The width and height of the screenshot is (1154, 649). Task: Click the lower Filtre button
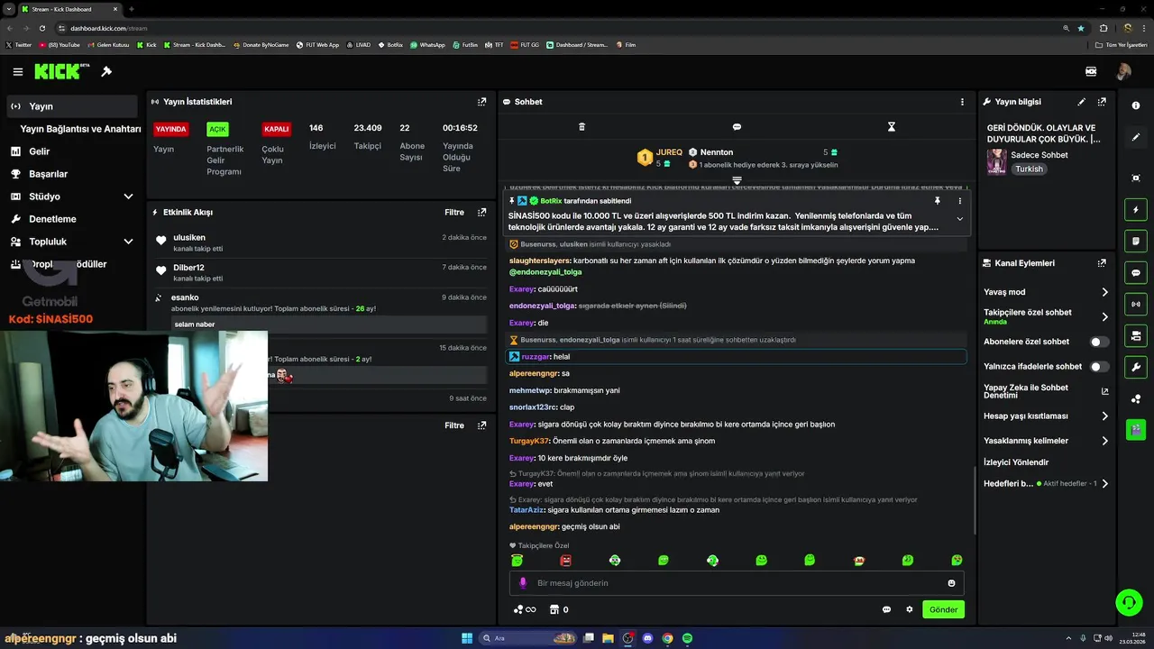pos(454,425)
